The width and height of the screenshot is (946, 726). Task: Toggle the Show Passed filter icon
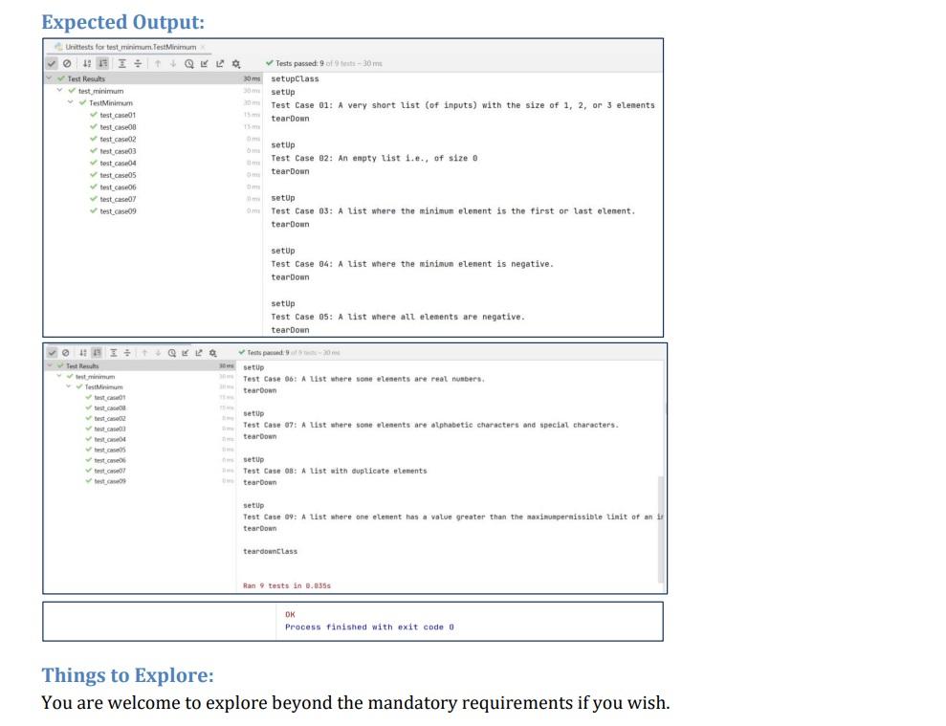click(53, 63)
